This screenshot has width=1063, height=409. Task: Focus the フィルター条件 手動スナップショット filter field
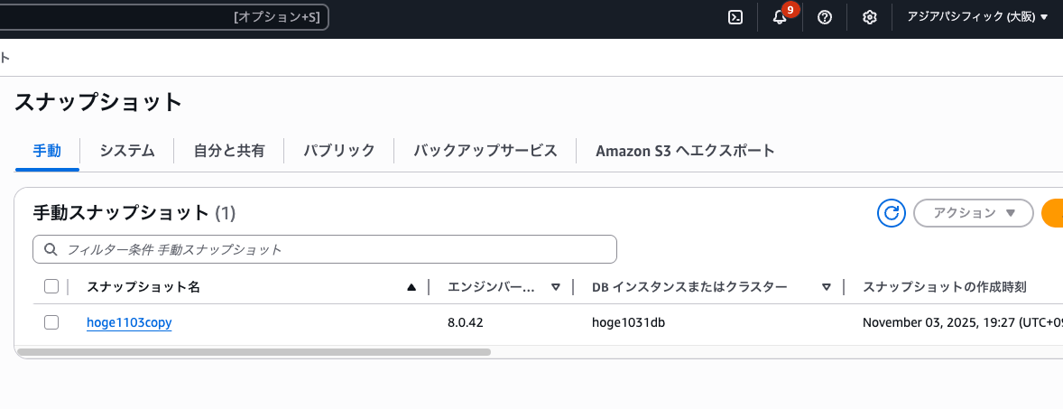point(334,249)
